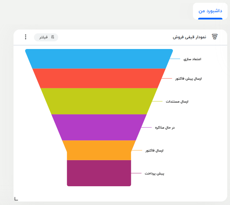Click the فیلتر filter button
Screen dimensions: 230x205
(46, 37)
